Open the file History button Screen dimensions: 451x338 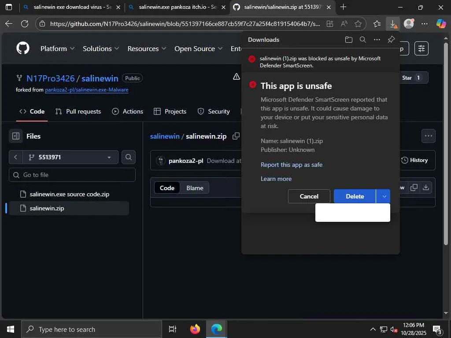(x=414, y=160)
